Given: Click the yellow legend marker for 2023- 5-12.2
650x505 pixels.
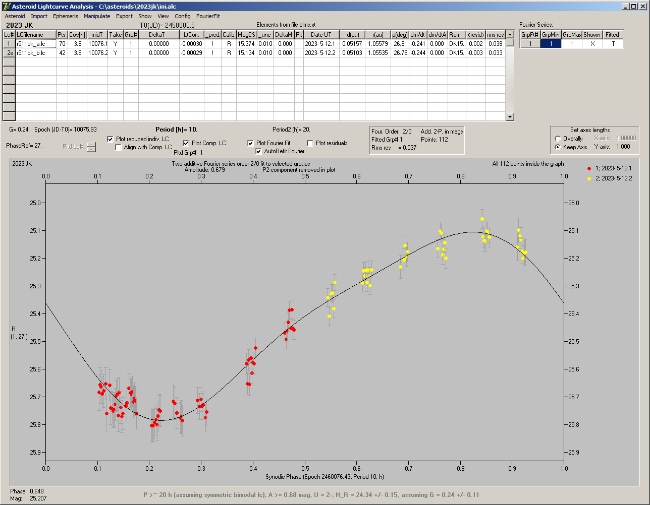Looking at the screenshot, I should click(589, 178).
